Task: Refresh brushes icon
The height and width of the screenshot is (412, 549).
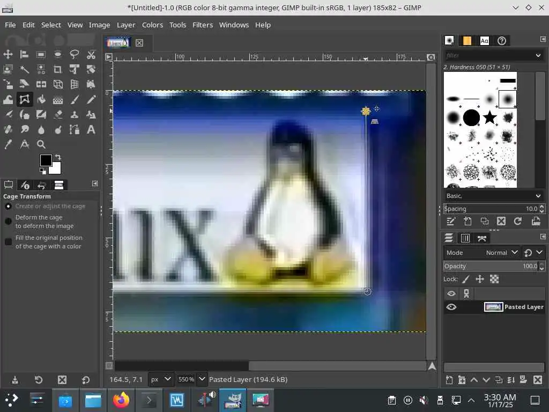Action: click(x=518, y=221)
